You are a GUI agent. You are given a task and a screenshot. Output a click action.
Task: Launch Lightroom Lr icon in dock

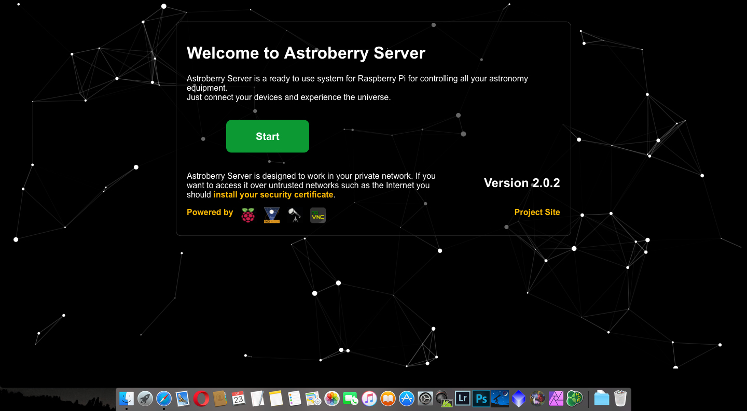click(x=463, y=399)
